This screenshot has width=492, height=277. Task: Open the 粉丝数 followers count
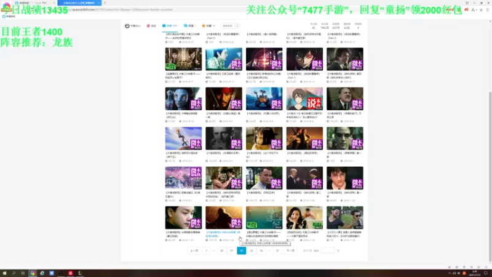pyautogui.click(x=325, y=26)
